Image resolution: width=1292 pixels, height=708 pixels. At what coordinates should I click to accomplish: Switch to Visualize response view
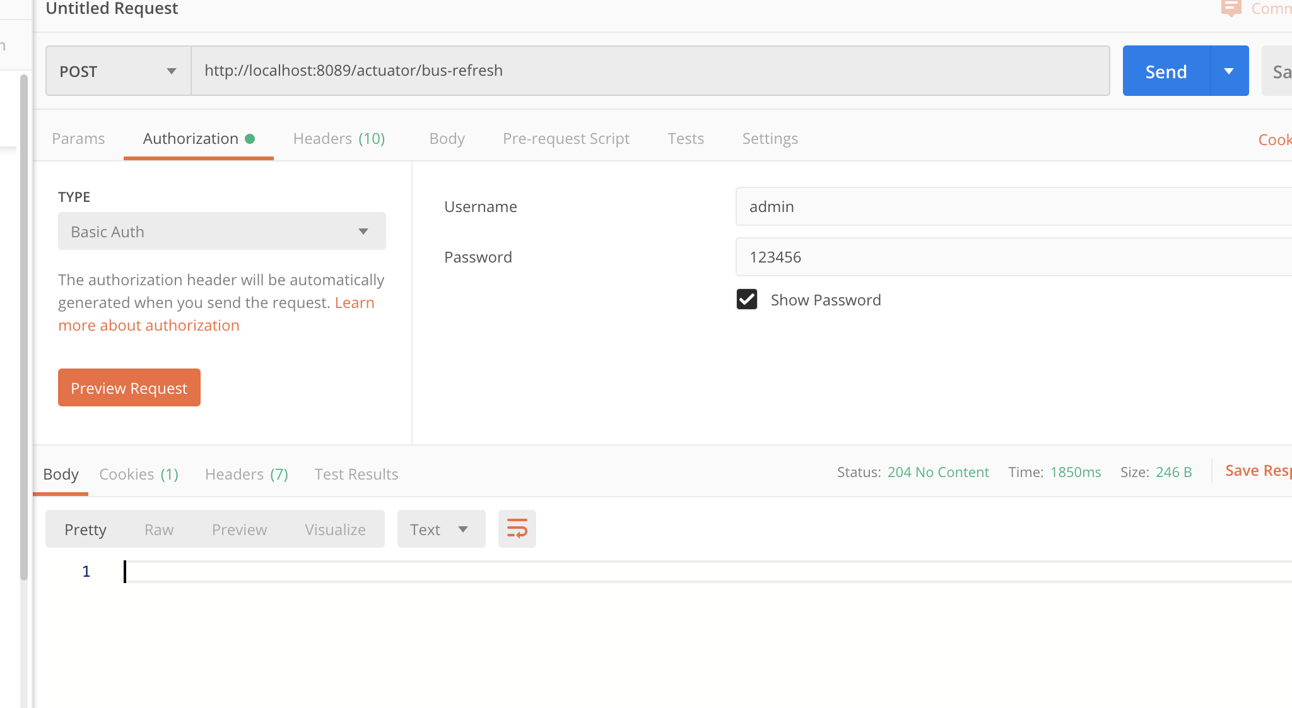tap(335, 529)
